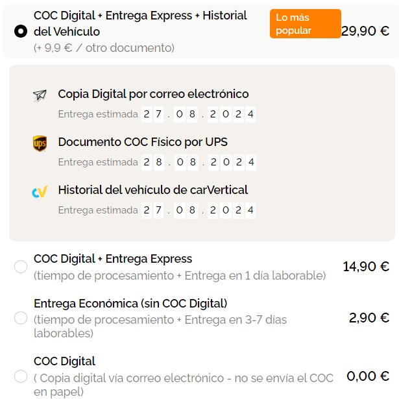Click the UPS shield logo icon

click(40, 143)
